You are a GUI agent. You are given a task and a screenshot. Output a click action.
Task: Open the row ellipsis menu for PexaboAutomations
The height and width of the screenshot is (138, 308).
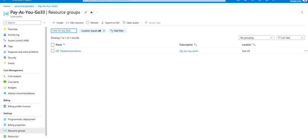[306, 51]
